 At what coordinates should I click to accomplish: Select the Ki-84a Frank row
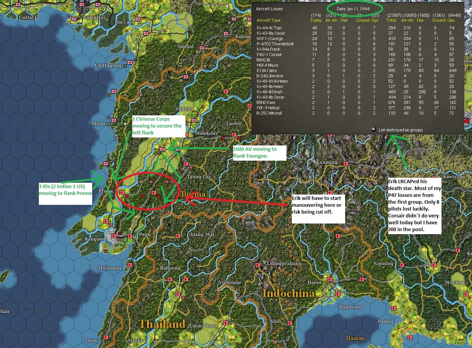pyautogui.click(x=356, y=49)
